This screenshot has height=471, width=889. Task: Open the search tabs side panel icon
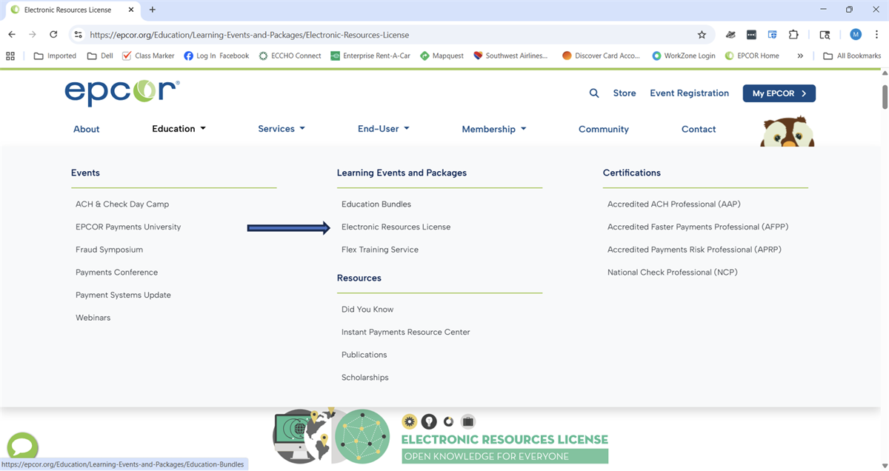pos(825,34)
